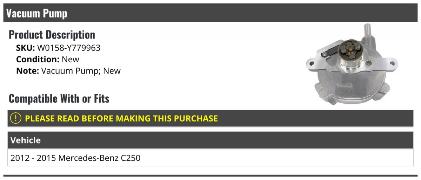The width and height of the screenshot is (421, 180).
Task: Click the Compatible With or Fits heading
Action: (x=59, y=99)
